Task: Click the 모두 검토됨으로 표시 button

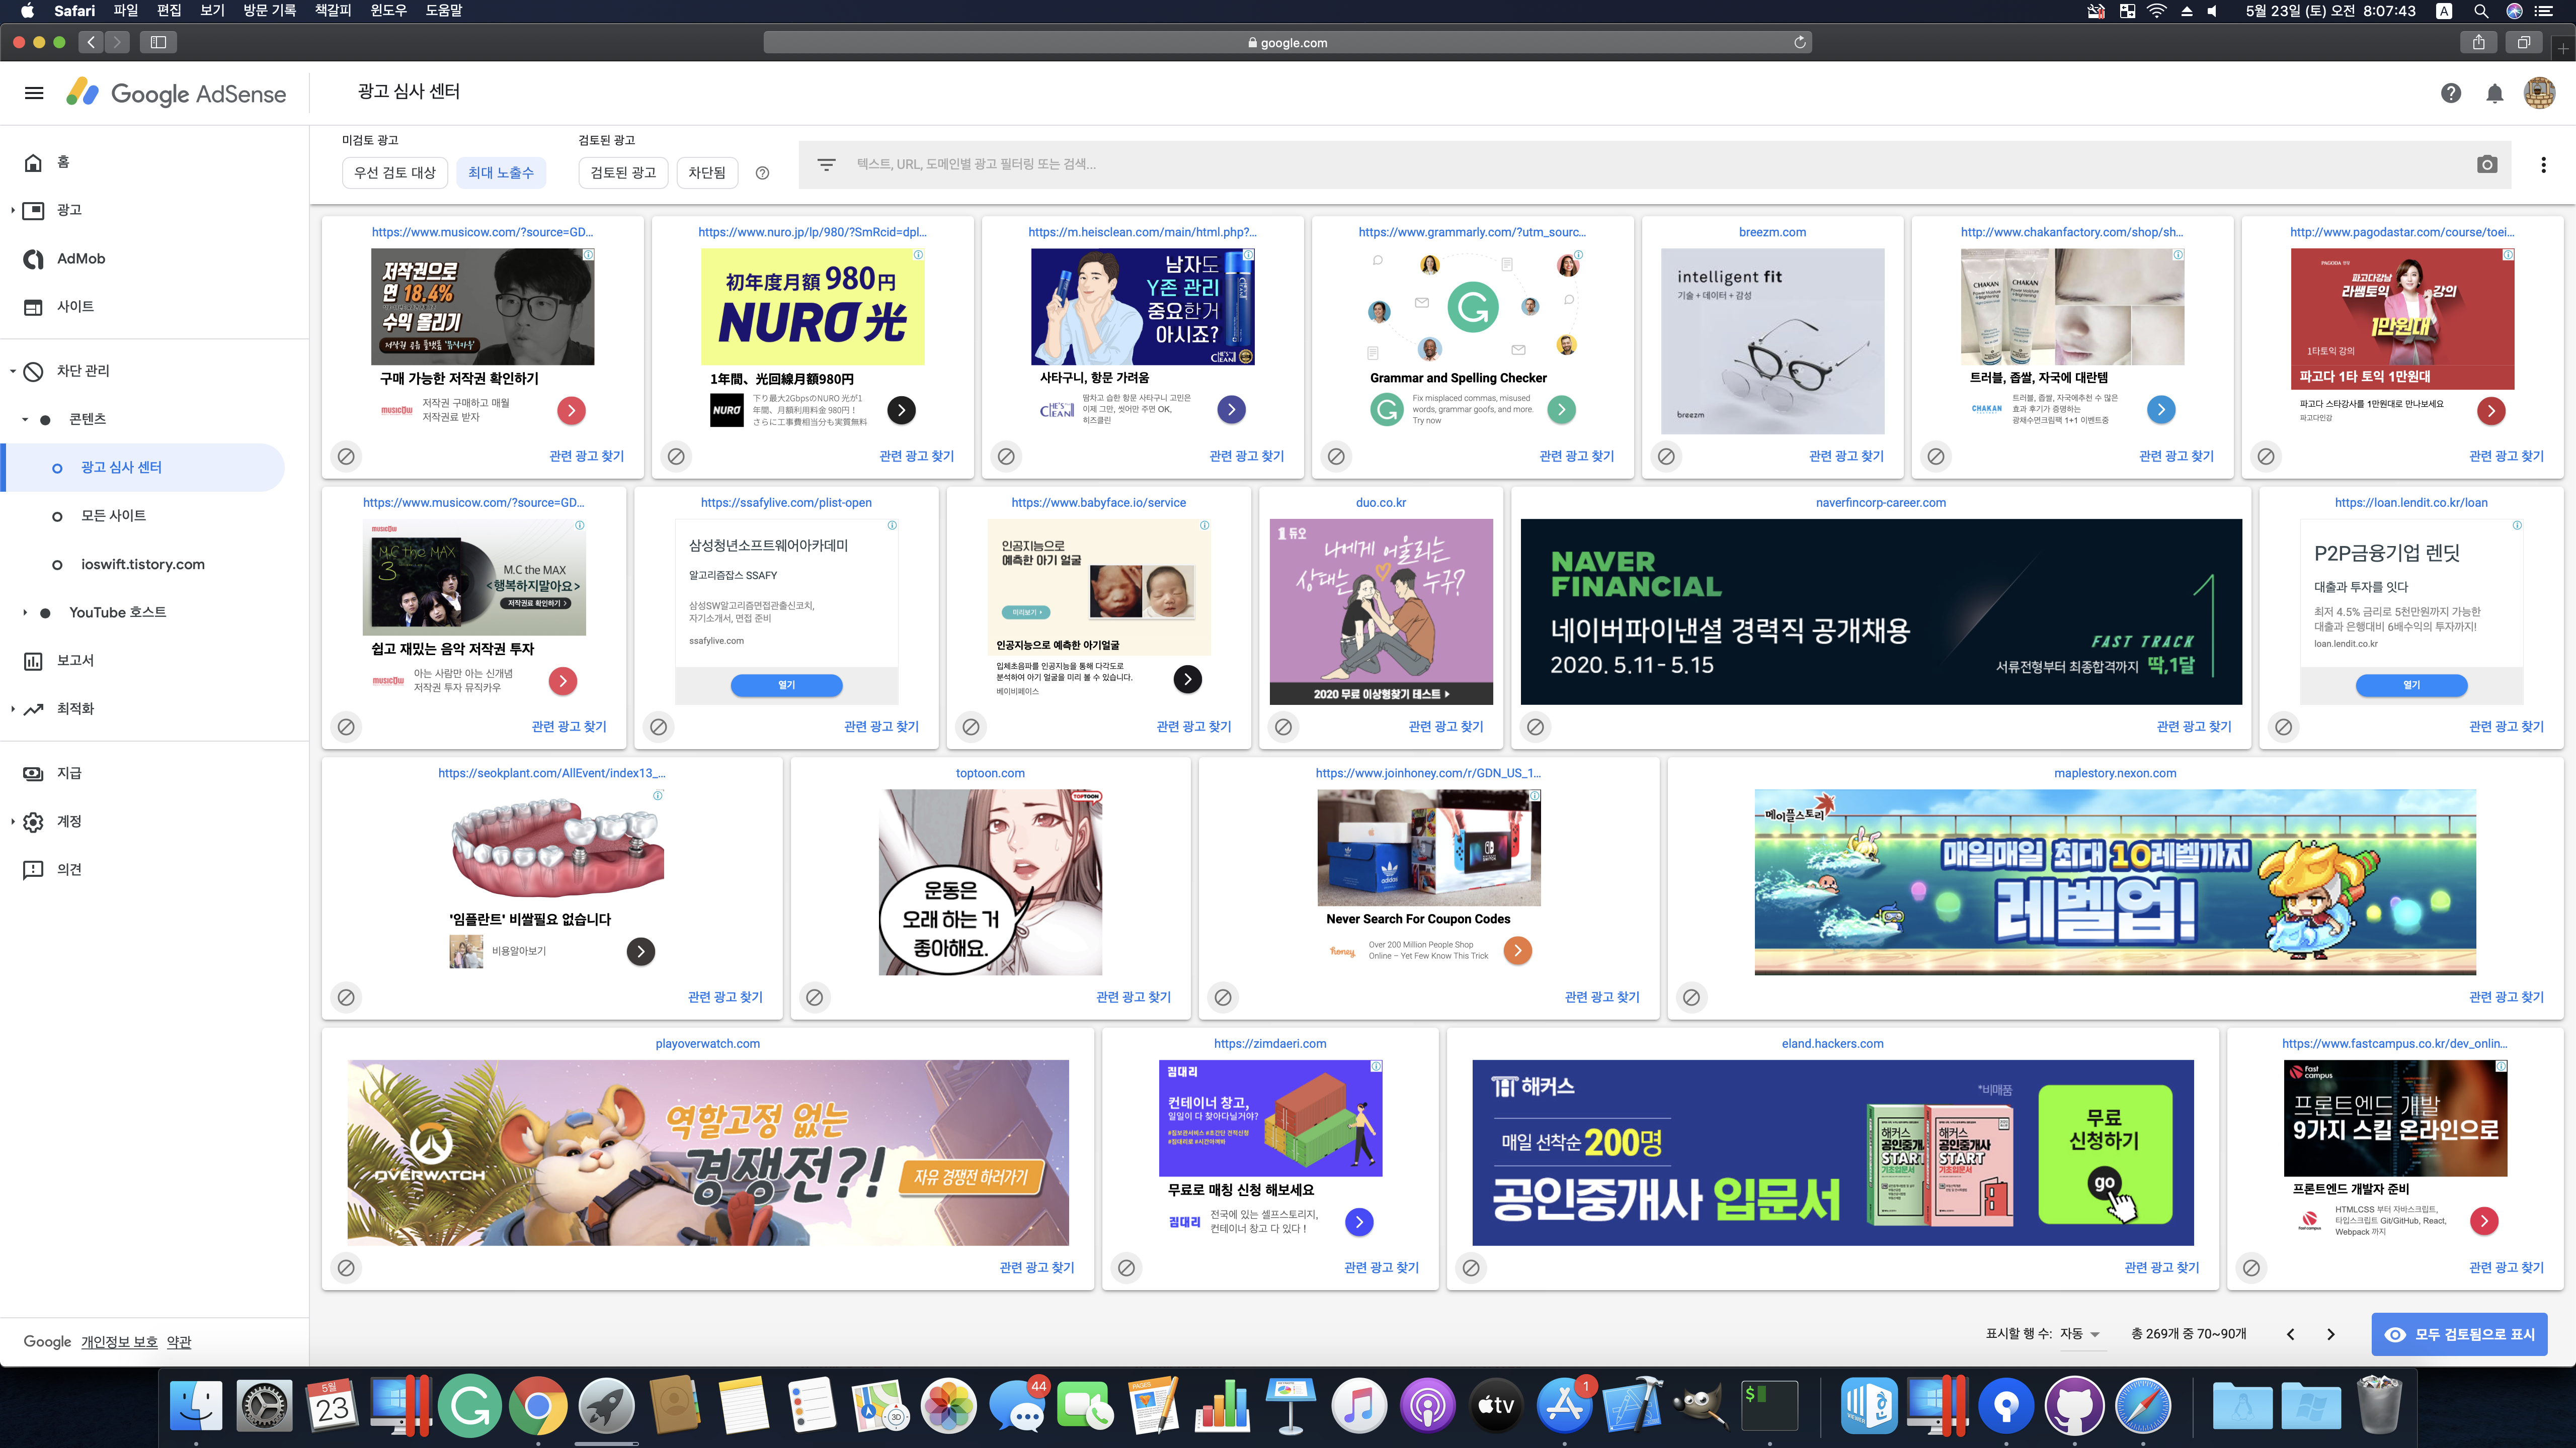Action: (x=2460, y=1334)
